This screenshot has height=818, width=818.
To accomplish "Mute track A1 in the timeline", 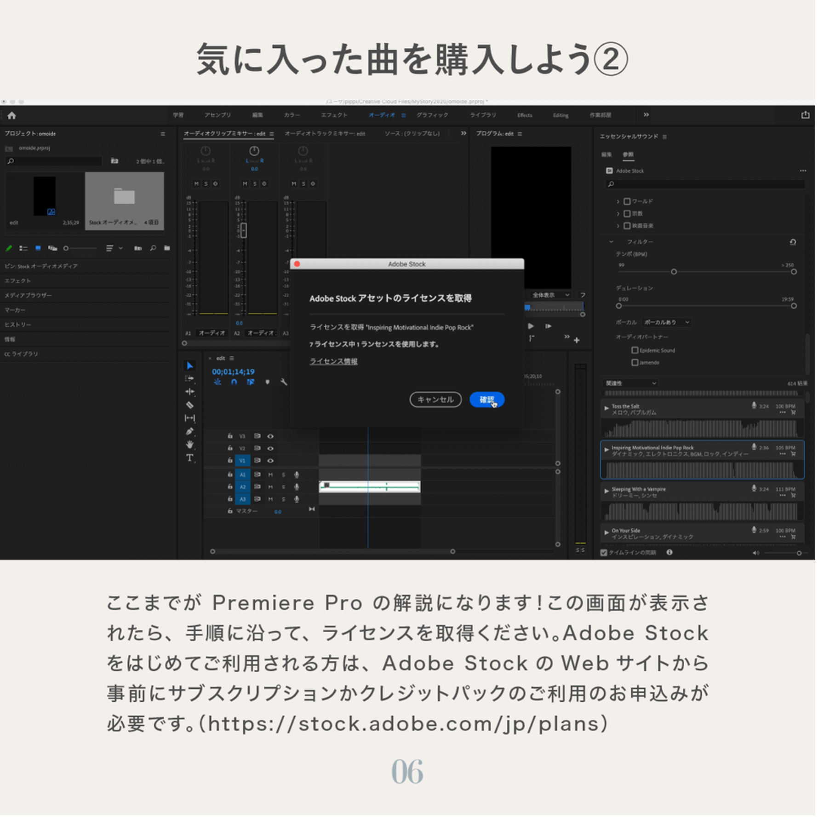I will (271, 476).
